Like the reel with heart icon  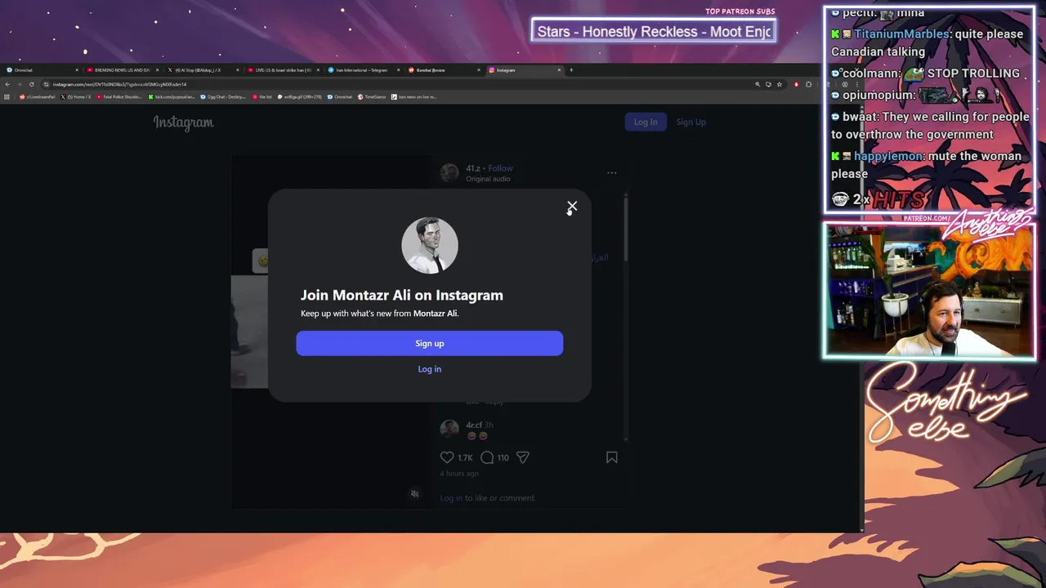coord(447,457)
